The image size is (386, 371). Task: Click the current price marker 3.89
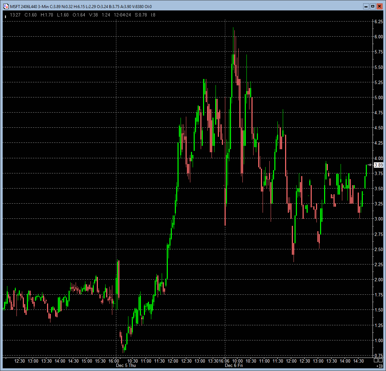pos(378,165)
